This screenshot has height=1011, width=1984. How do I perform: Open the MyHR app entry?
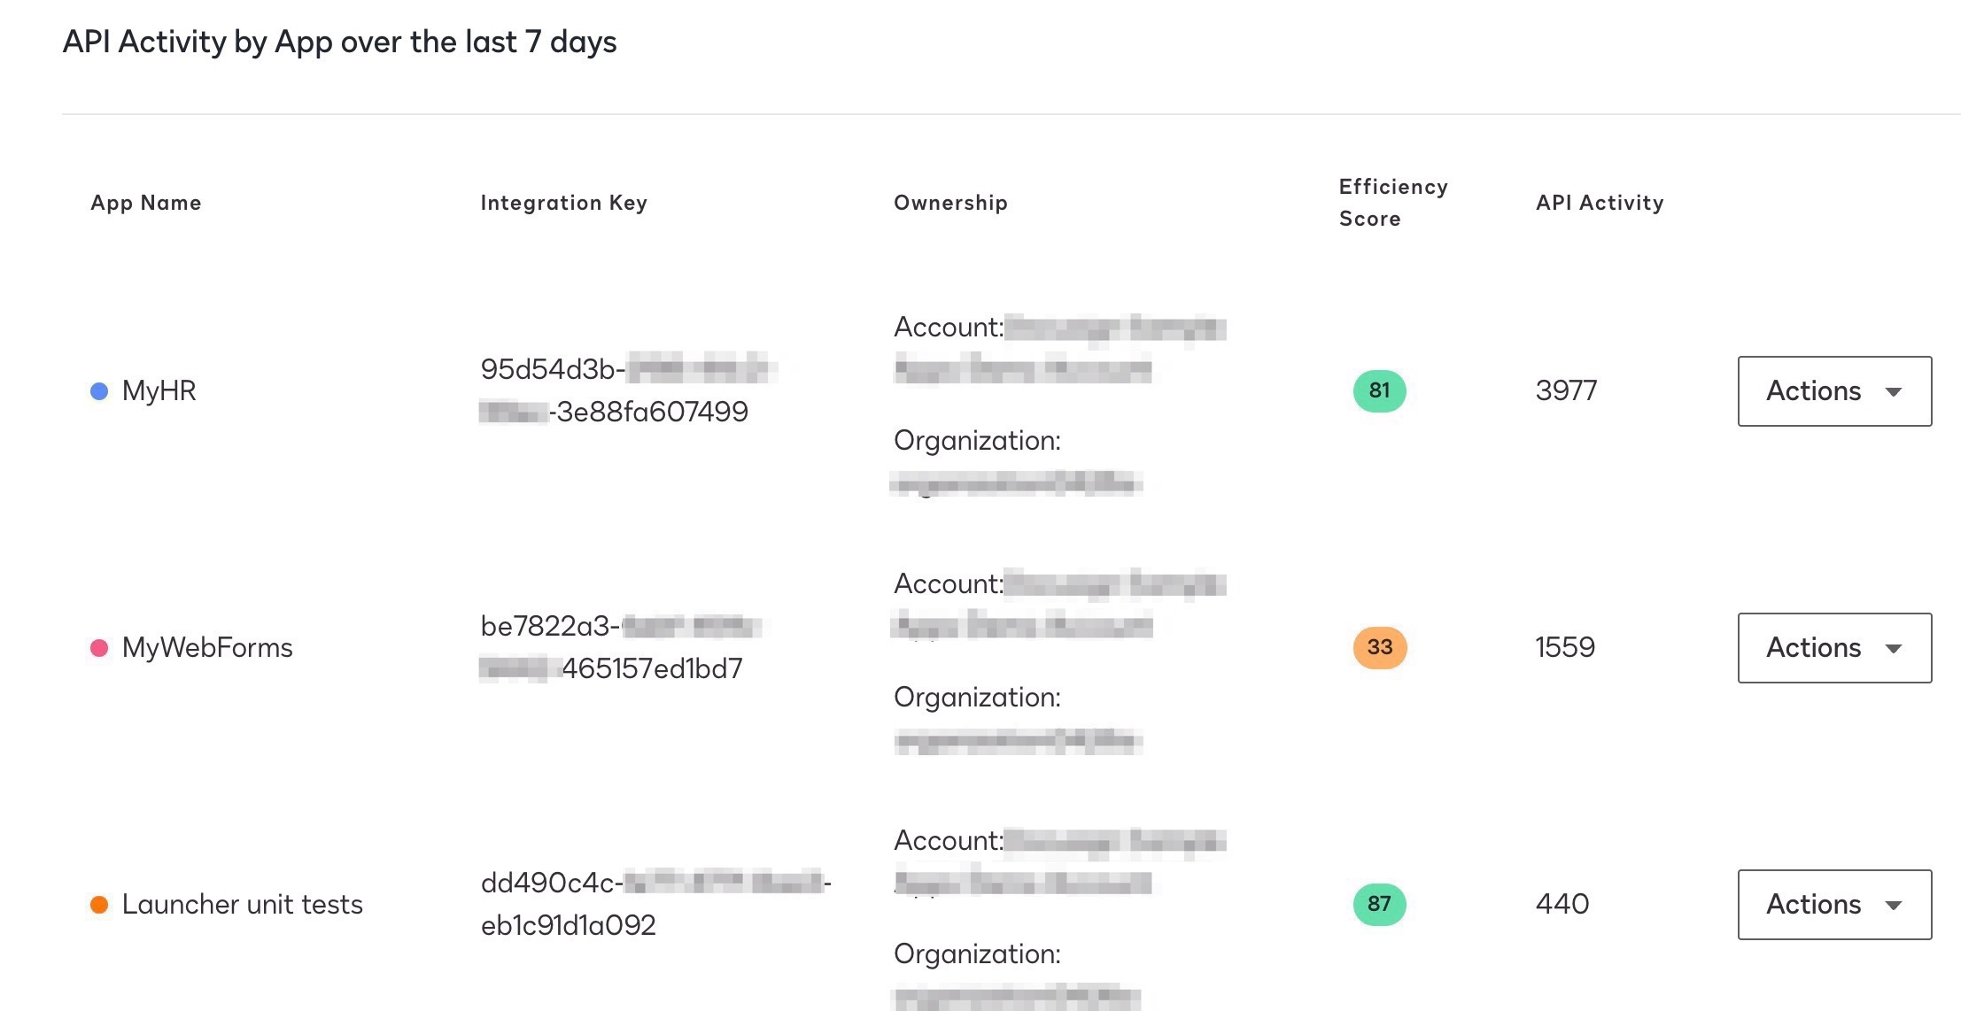coord(159,390)
